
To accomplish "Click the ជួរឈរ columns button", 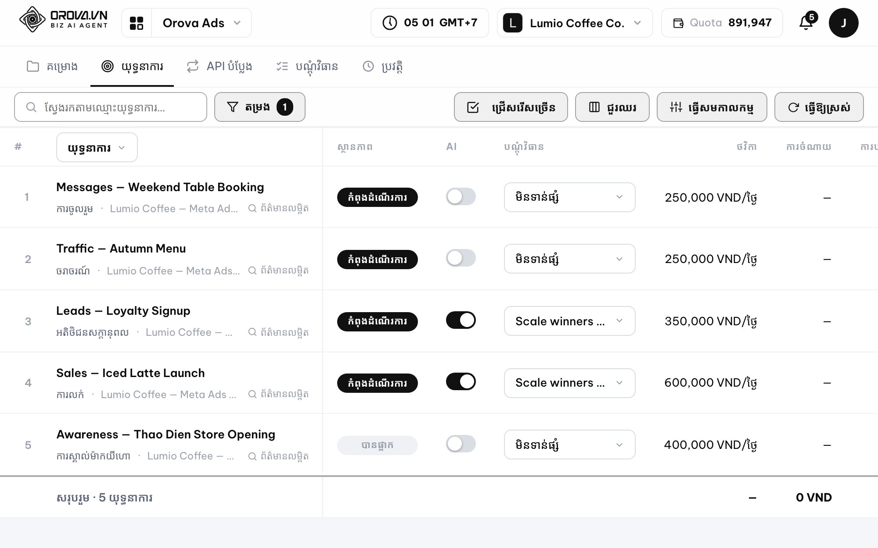I will coord(612,107).
